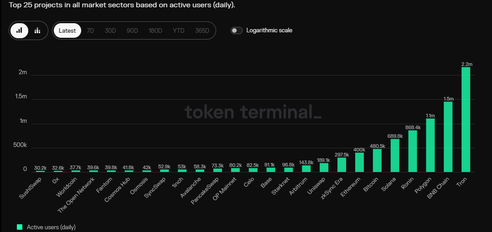Choose the 30D time range
Viewport: 492px width, 232px height.
110,30
